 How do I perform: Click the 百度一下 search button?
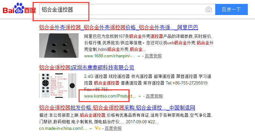[232, 9]
